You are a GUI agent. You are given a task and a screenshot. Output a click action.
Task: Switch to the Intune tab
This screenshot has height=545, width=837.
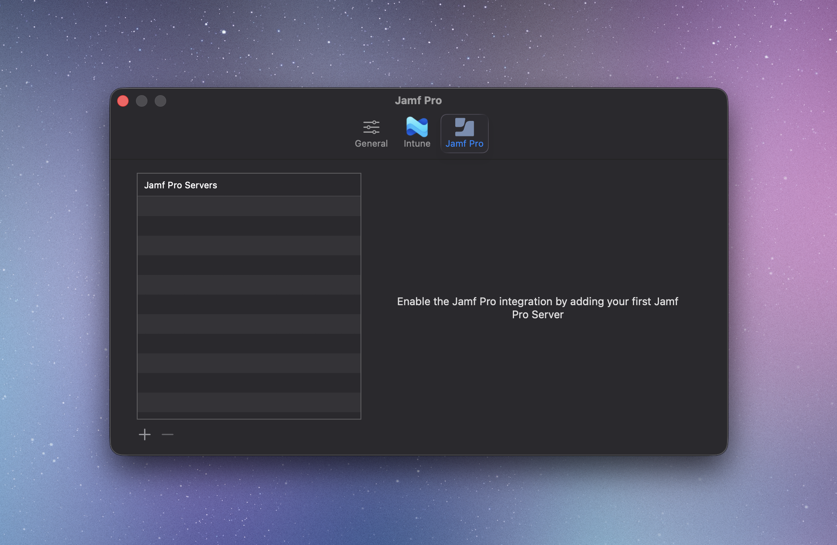point(417,134)
